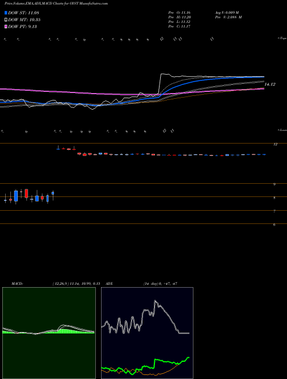This screenshot has width=287, height=379.
Task: Select the 'DOW MT: 10.35' legend text
Action: point(24,20)
